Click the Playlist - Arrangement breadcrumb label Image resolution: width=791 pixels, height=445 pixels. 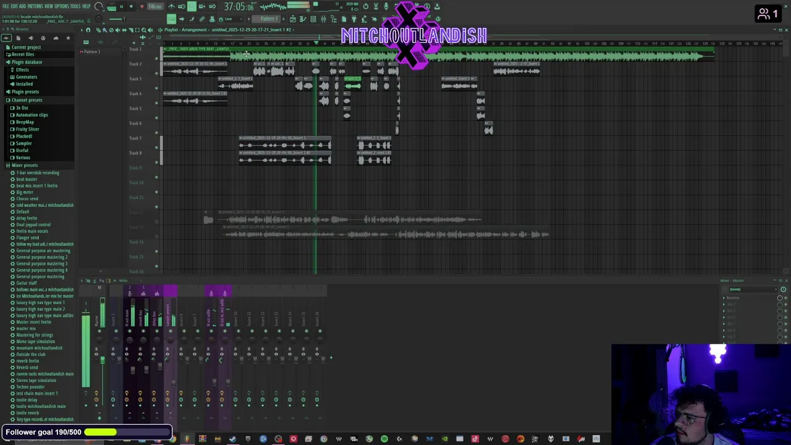click(x=185, y=30)
